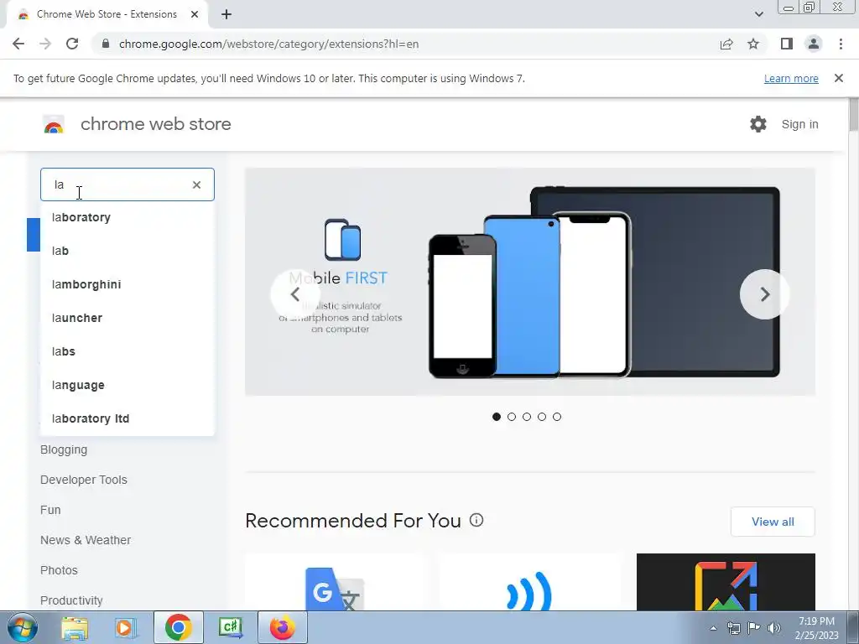Image resolution: width=859 pixels, height=644 pixels.
Task: Browse the Fun category
Action: pyautogui.click(x=50, y=510)
